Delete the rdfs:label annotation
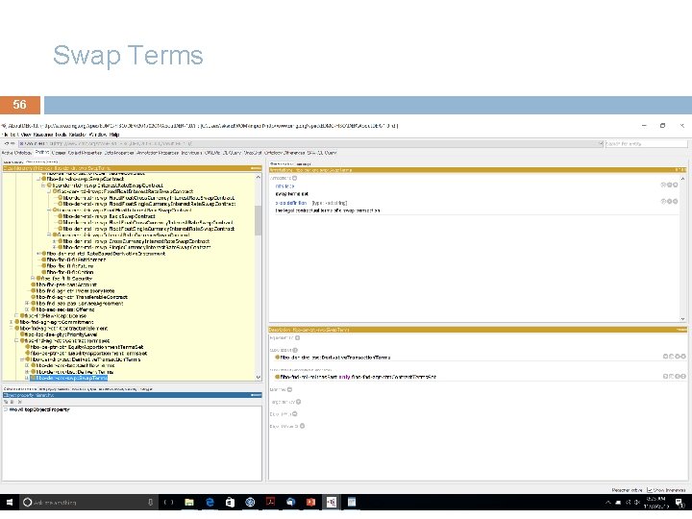 pyautogui.click(x=669, y=185)
